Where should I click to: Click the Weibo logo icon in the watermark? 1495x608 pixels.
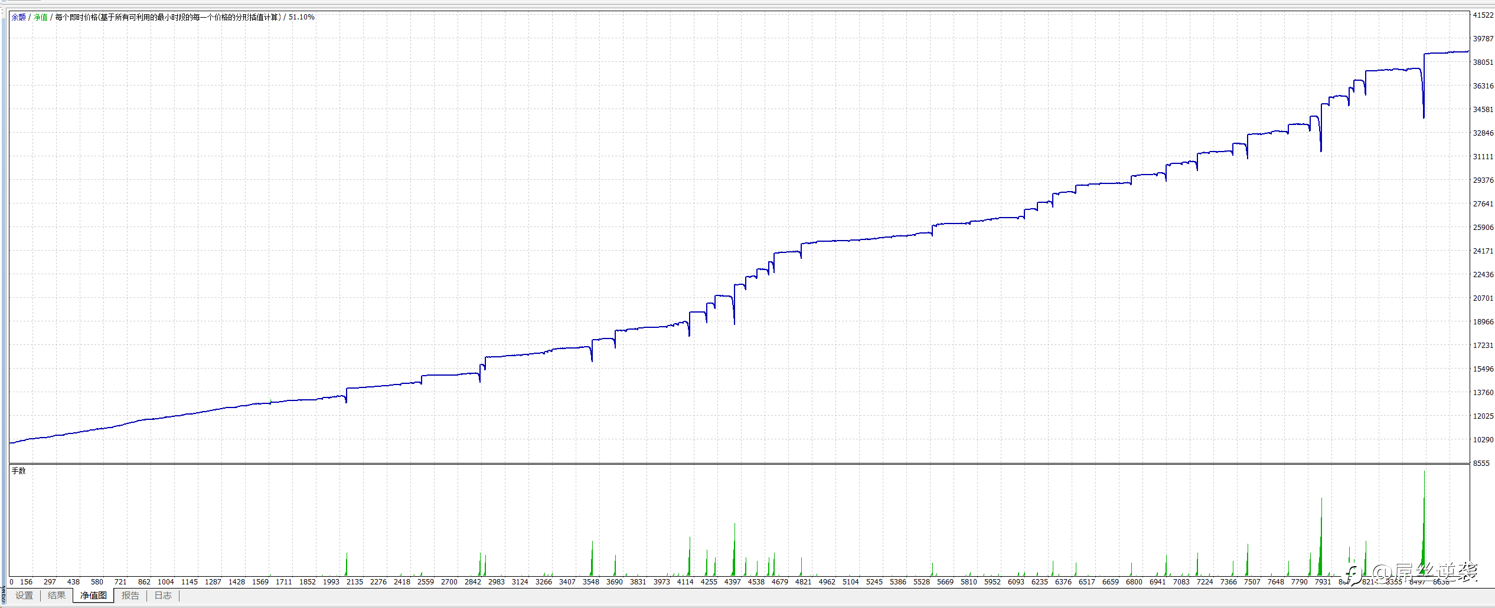click(x=1354, y=573)
